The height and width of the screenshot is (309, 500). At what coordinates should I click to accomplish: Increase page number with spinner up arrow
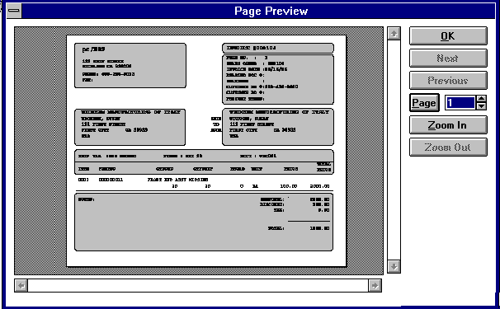(481, 99)
